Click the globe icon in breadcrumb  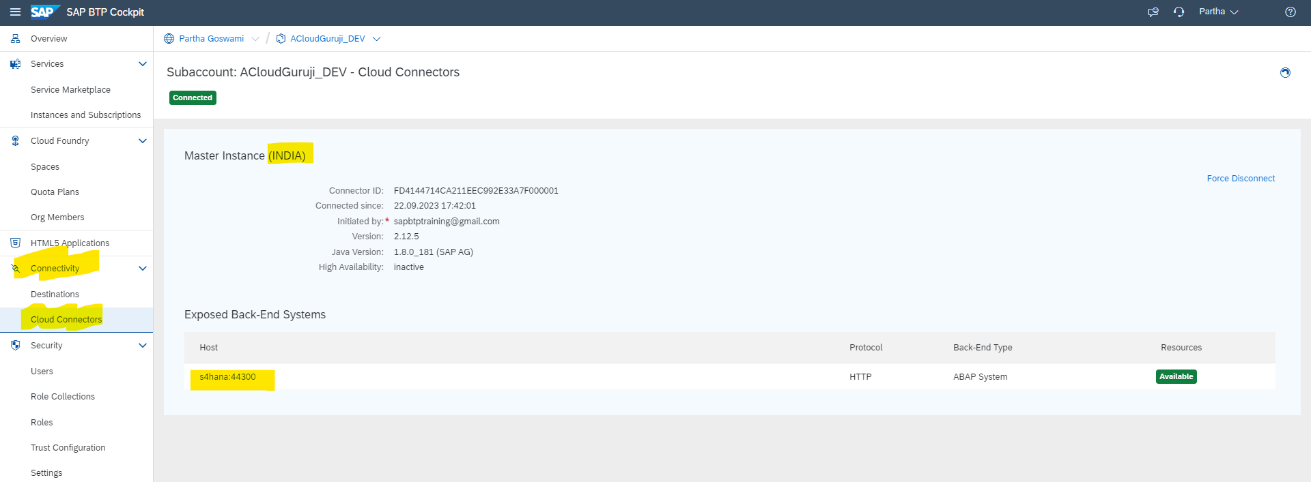169,39
